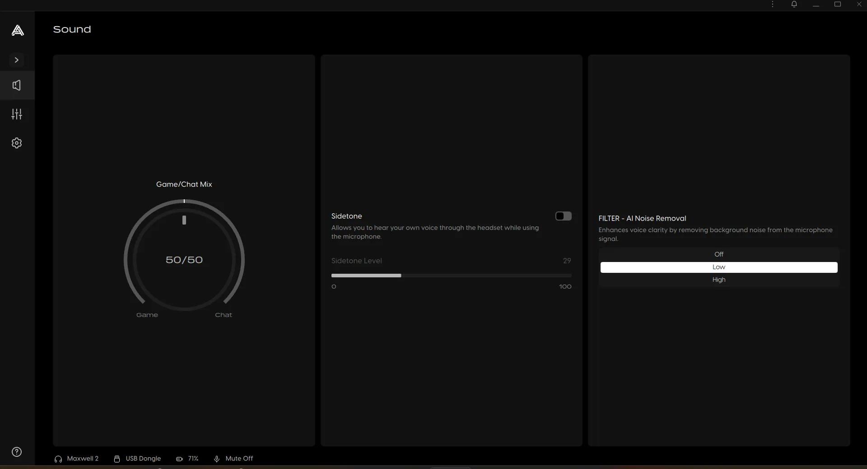Viewport: 867px width, 469px height.
Task: Click the USB Dongle status icon
Action: click(x=117, y=459)
